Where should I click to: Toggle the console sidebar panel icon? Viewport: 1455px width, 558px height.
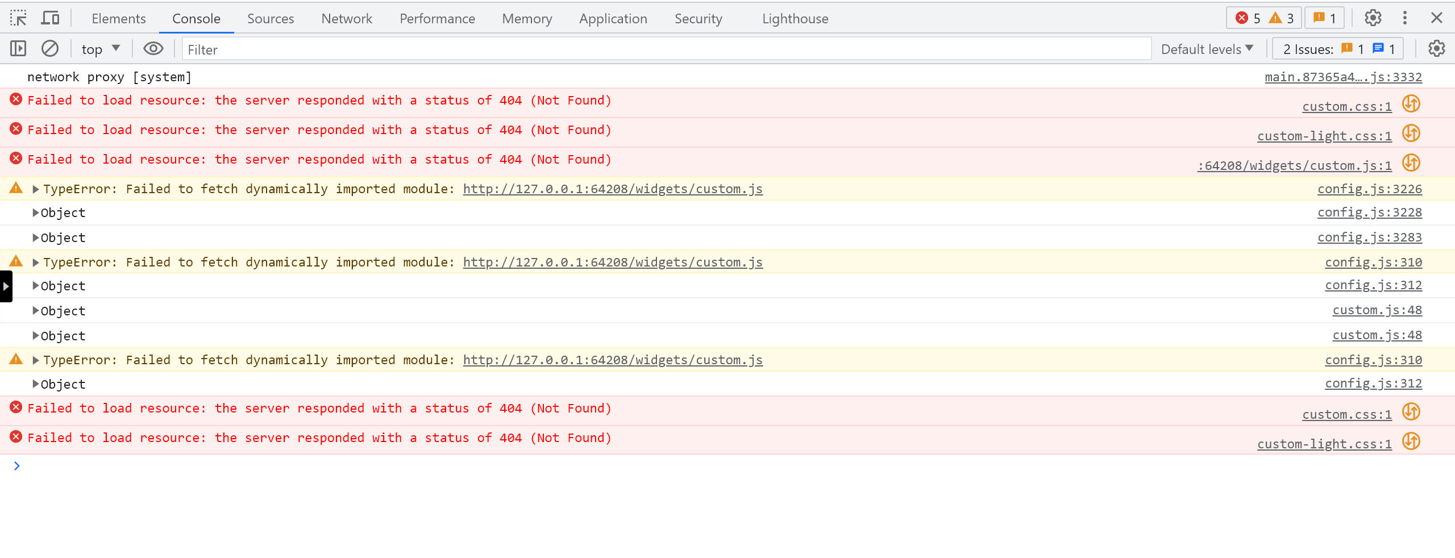[x=18, y=49]
